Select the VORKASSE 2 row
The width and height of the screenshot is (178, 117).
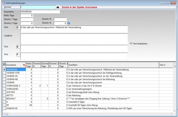pyautogui.click(x=88, y=86)
